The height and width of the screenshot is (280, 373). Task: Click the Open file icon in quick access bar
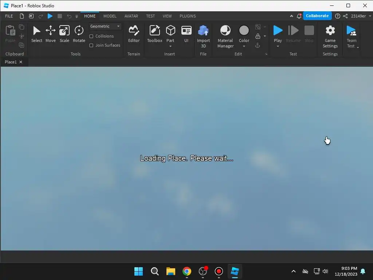coord(31,16)
